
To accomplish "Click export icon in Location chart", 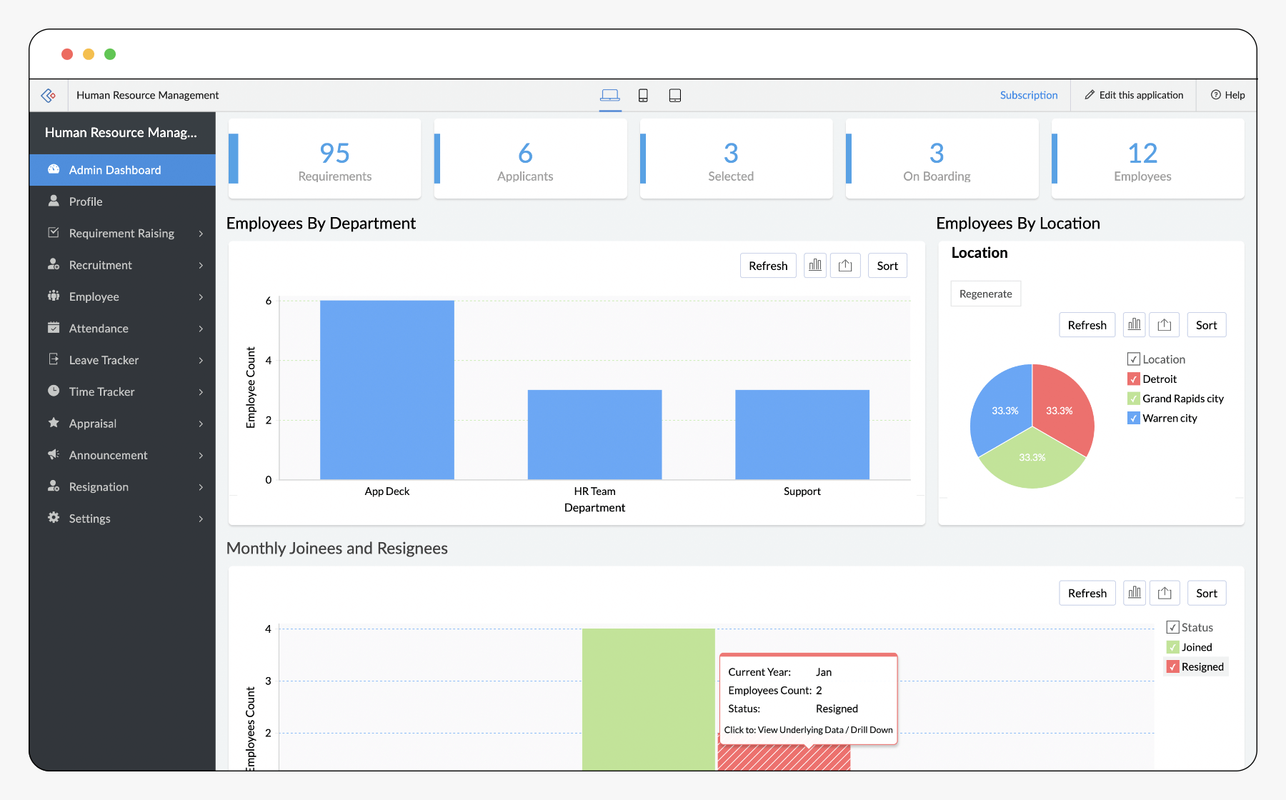I will coord(1164,325).
